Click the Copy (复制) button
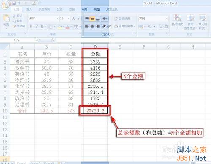The height and width of the screenshot is (164, 211). tap(18, 21)
